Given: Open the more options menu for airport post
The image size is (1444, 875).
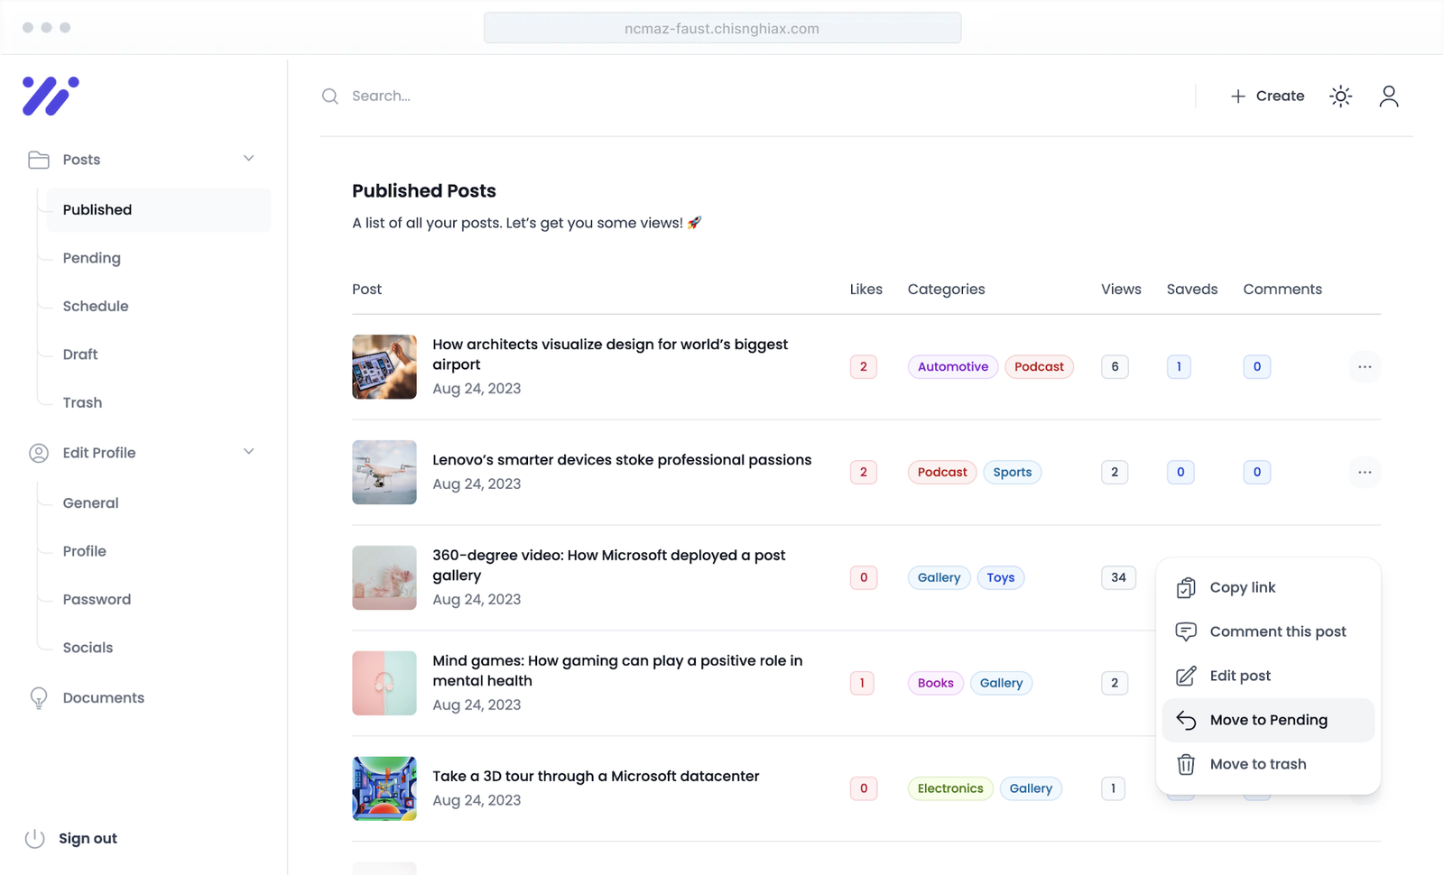Looking at the screenshot, I should pos(1364,366).
